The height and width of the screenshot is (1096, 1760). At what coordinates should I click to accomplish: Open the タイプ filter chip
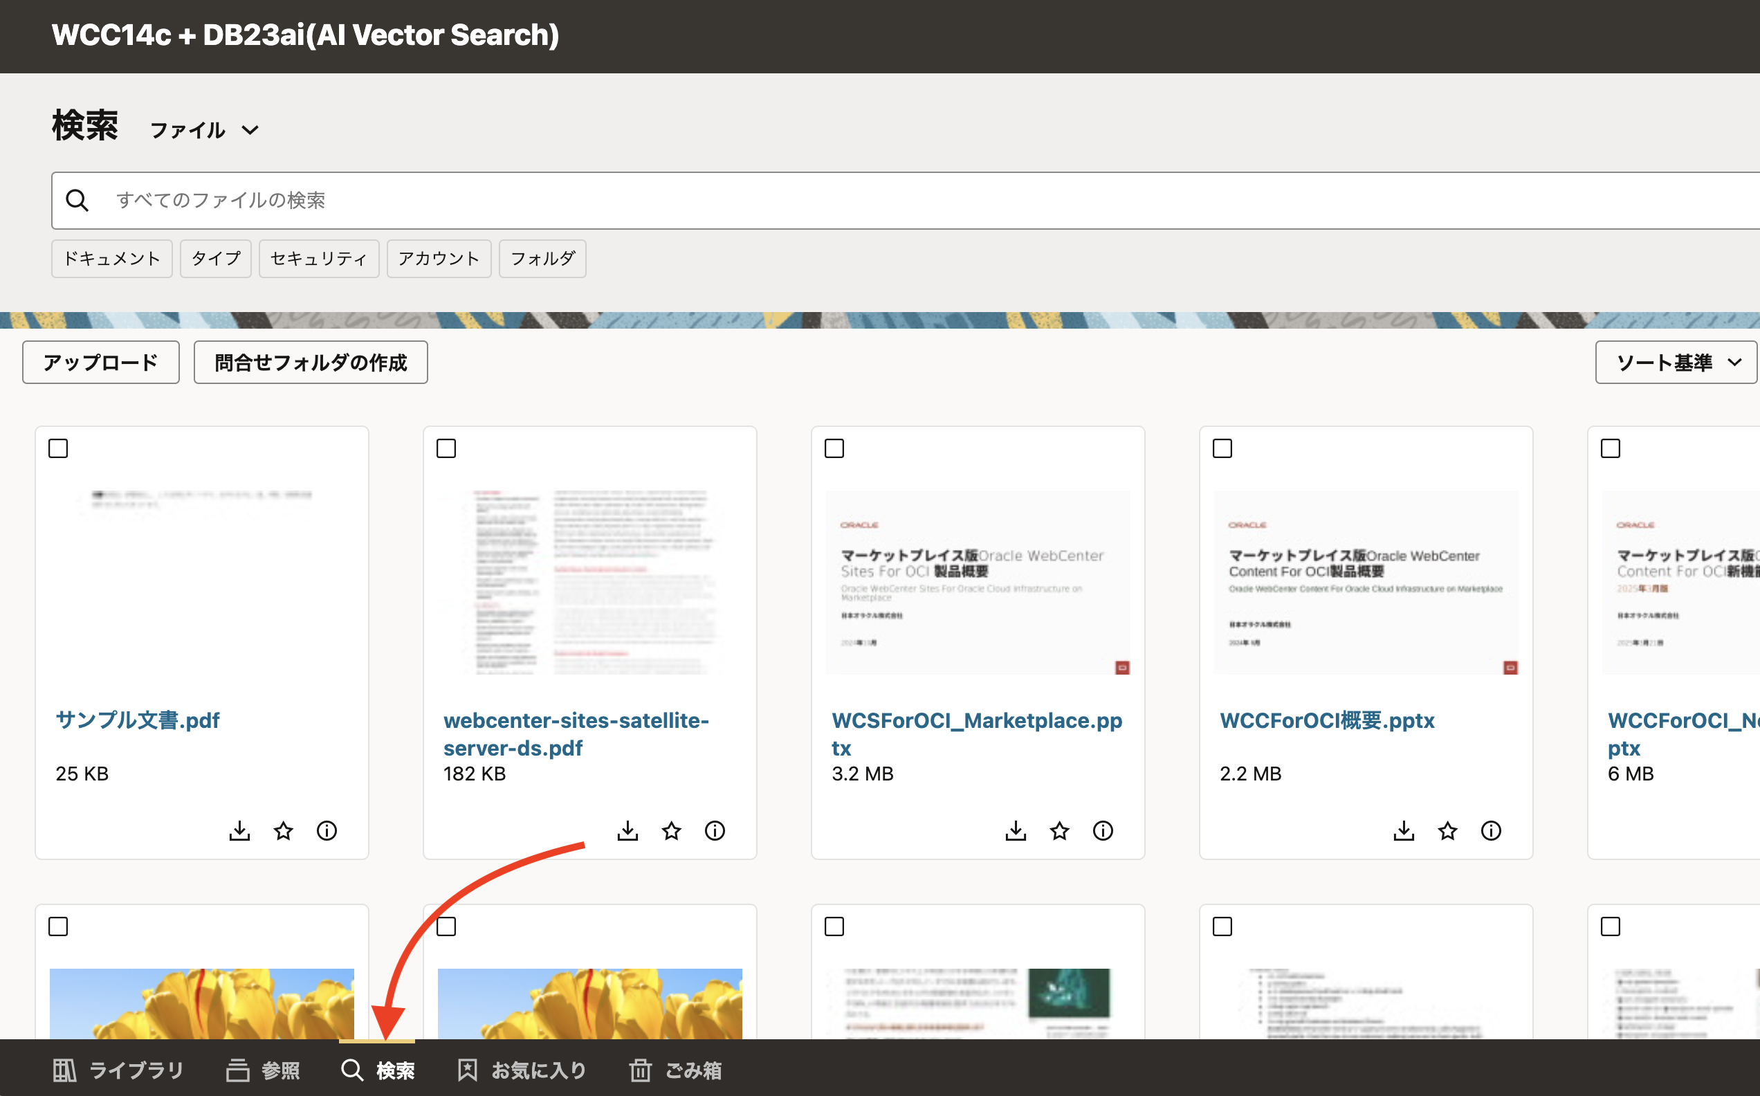coord(215,259)
